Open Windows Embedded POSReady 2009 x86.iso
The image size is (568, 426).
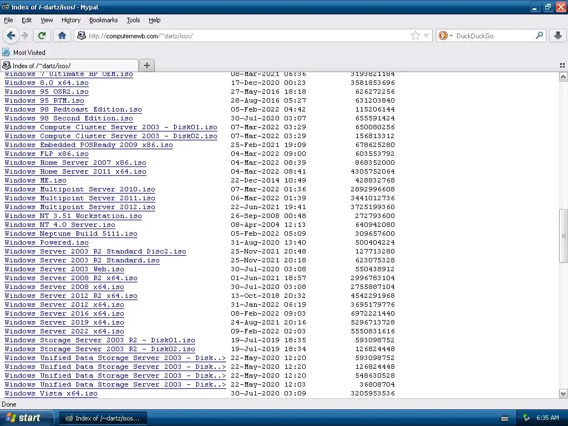(89, 145)
